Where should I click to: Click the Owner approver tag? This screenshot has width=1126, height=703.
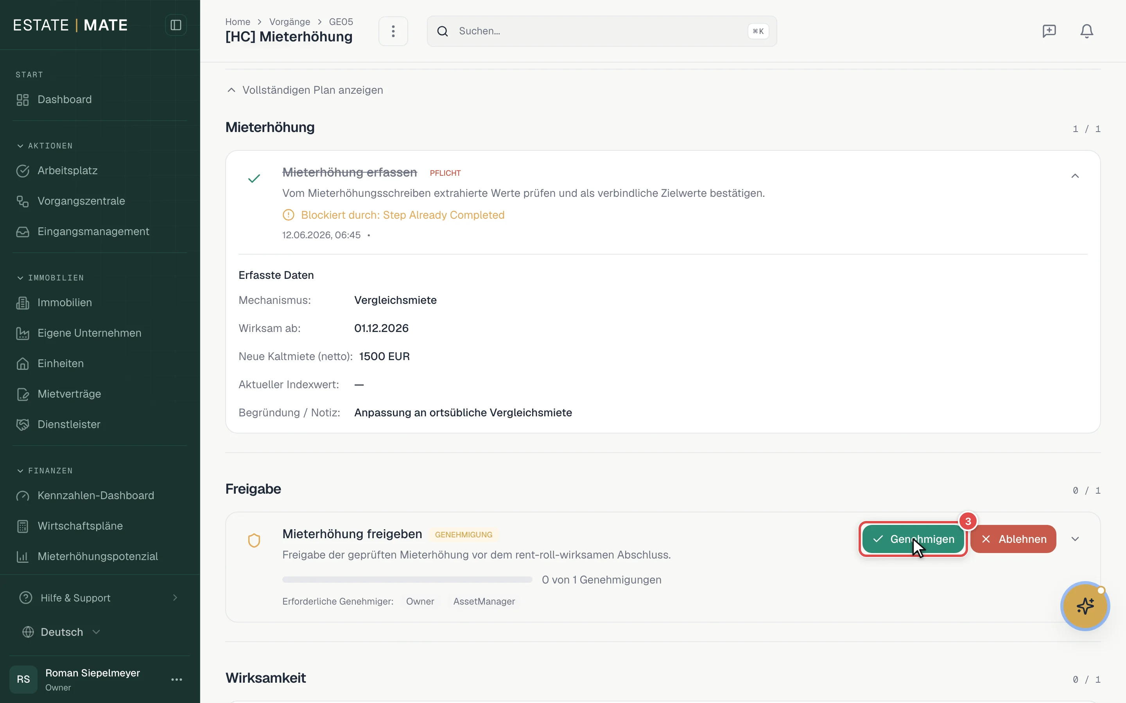(420, 601)
